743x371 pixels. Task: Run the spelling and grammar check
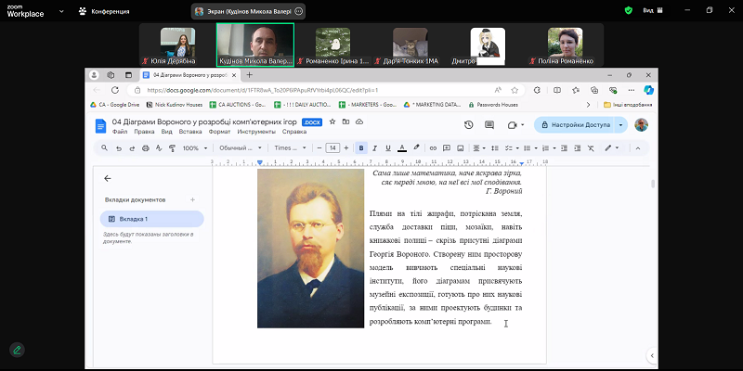159,148
